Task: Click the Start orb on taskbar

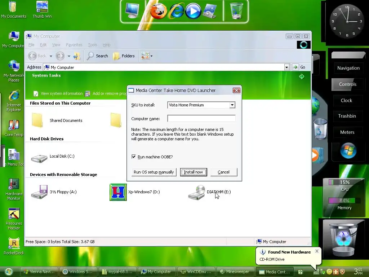Action: pos(9,272)
